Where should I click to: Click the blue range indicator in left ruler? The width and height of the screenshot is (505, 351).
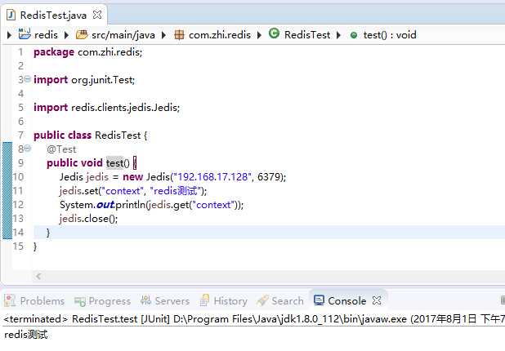coord(7,190)
